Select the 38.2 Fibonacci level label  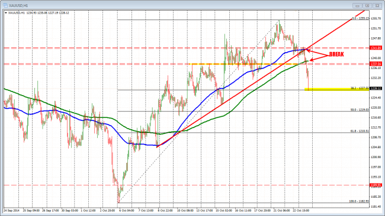click(360, 88)
